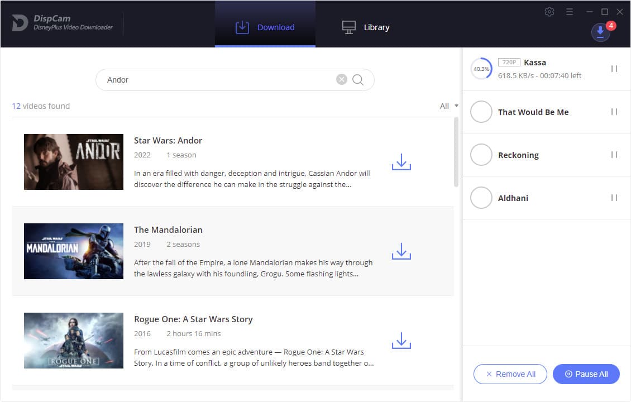This screenshot has width=631, height=402.
Task: Pause the Kassa download
Action: pyautogui.click(x=614, y=69)
